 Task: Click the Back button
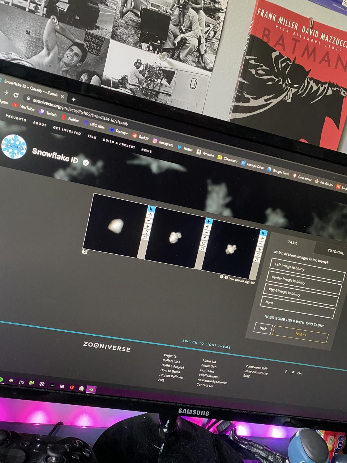click(263, 328)
